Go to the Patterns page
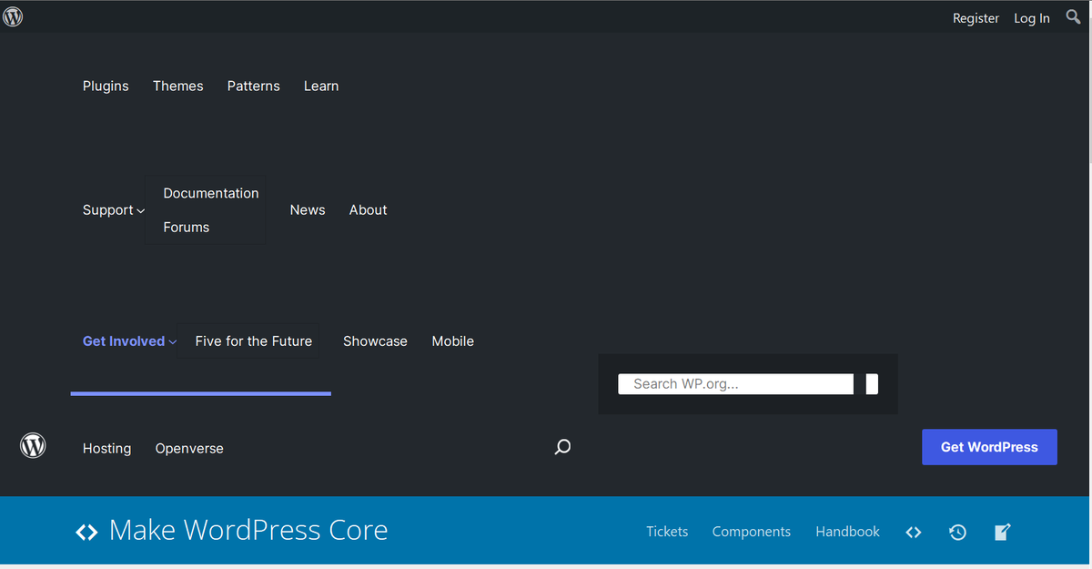Screen dimensions: 1092x569 point(254,86)
